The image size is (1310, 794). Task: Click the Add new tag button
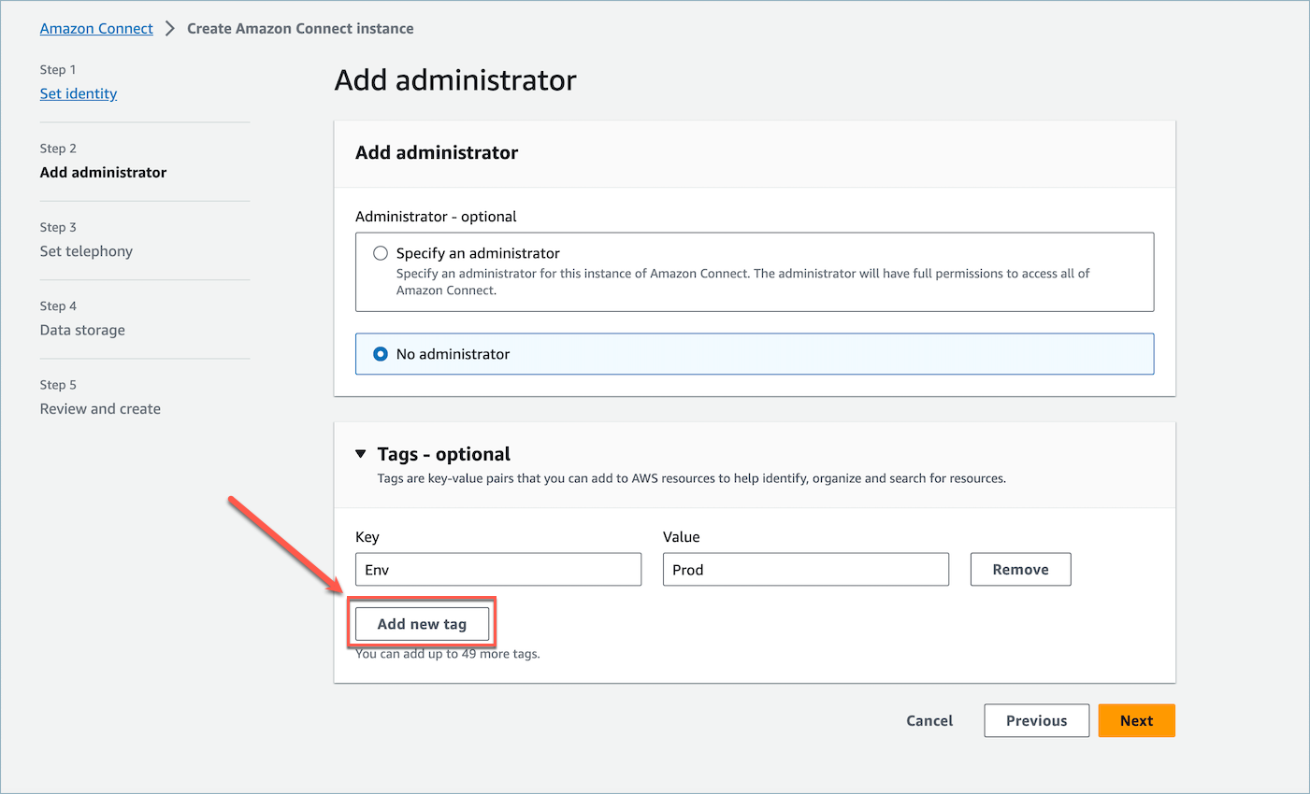click(x=422, y=623)
